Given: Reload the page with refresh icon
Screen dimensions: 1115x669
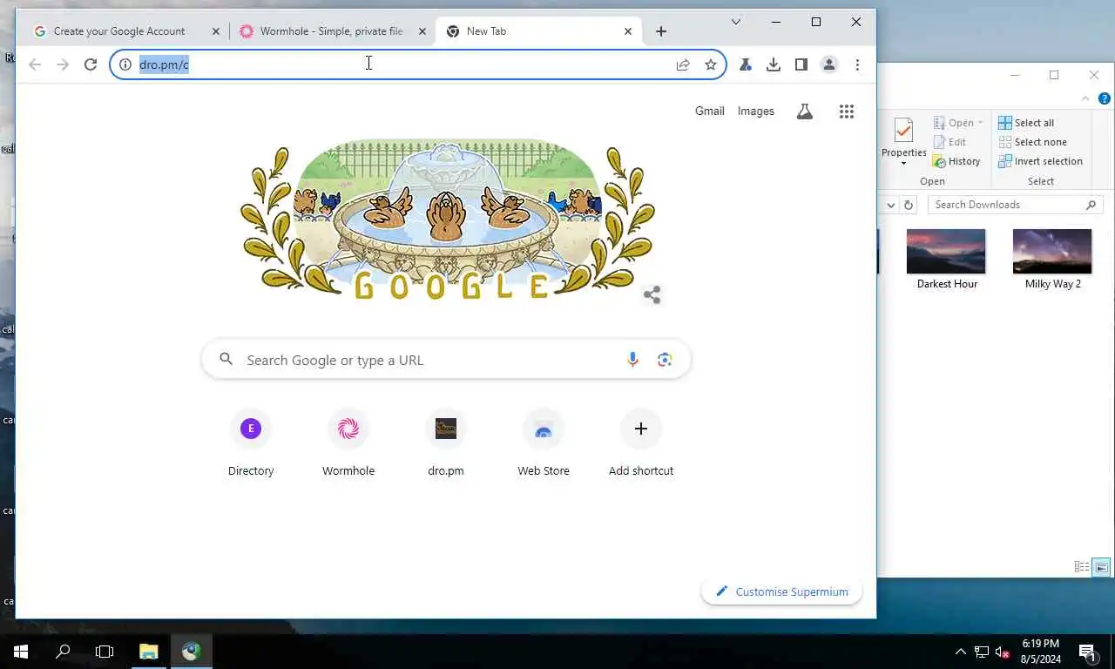Looking at the screenshot, I should 90,64.
